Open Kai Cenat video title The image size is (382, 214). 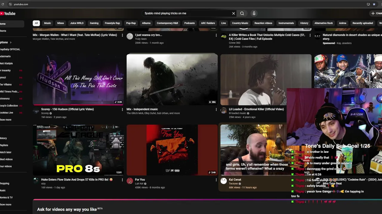coord(235,180)
